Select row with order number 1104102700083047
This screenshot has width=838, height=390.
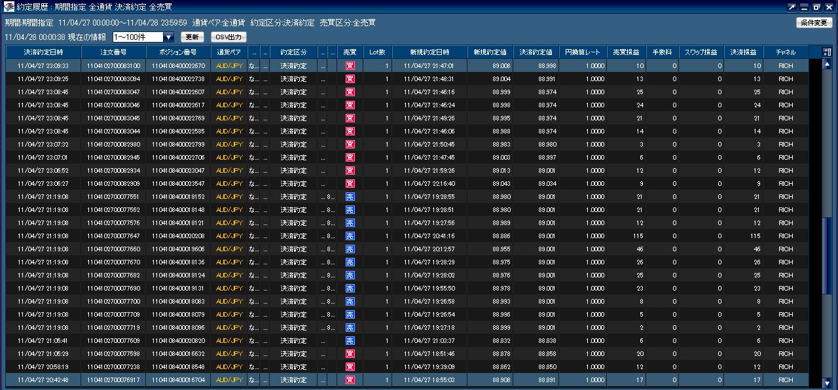click(x=407, y=92)
